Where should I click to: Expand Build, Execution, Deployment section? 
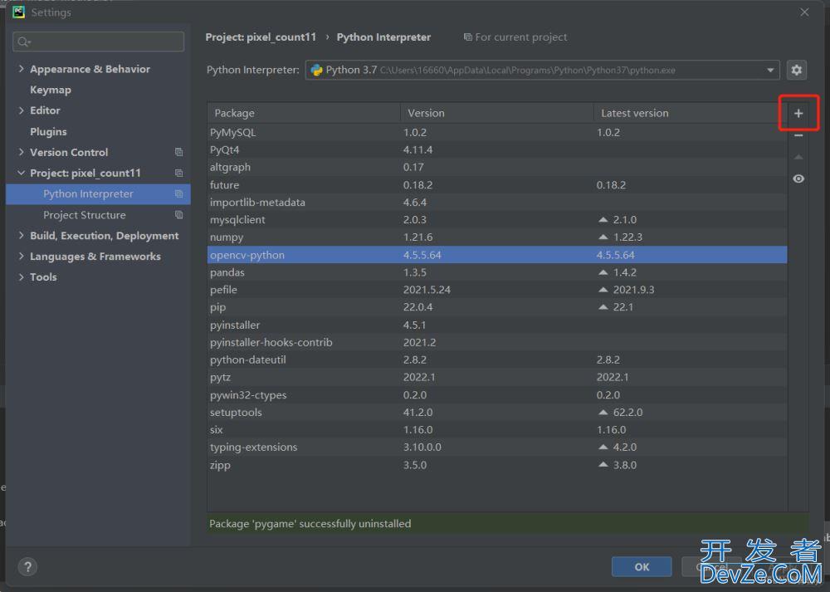tap(22, 236)
